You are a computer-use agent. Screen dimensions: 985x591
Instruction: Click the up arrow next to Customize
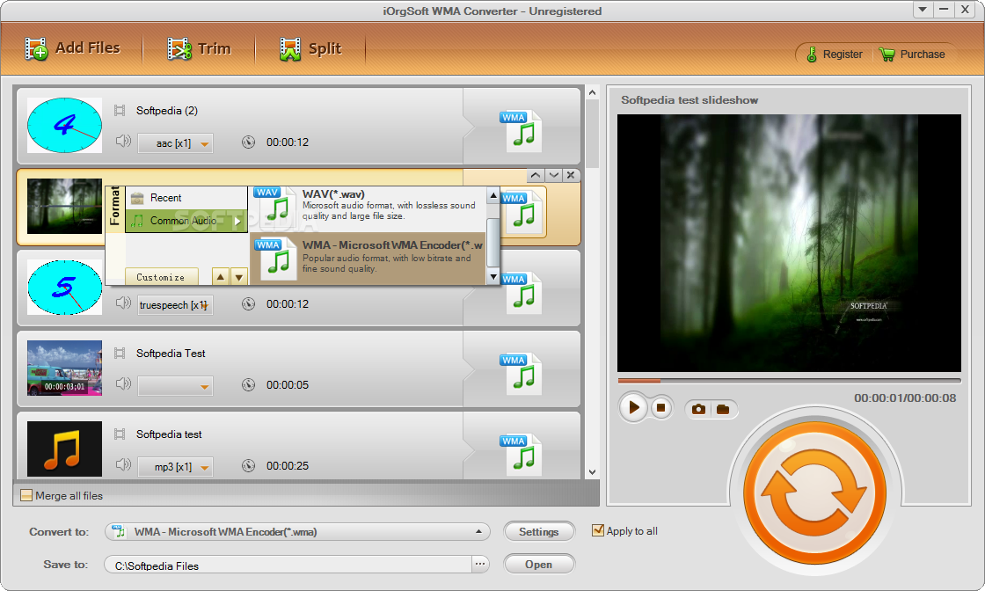221,277
